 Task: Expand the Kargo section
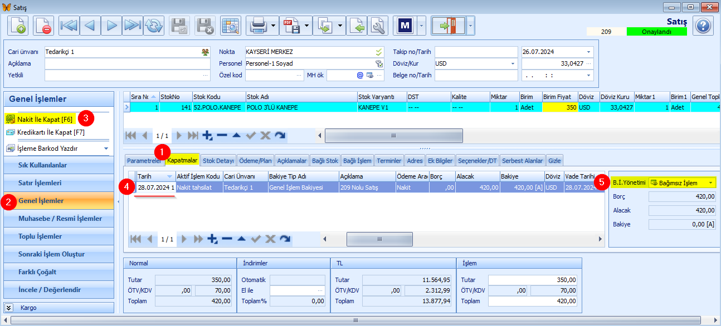tap(9, 307)
